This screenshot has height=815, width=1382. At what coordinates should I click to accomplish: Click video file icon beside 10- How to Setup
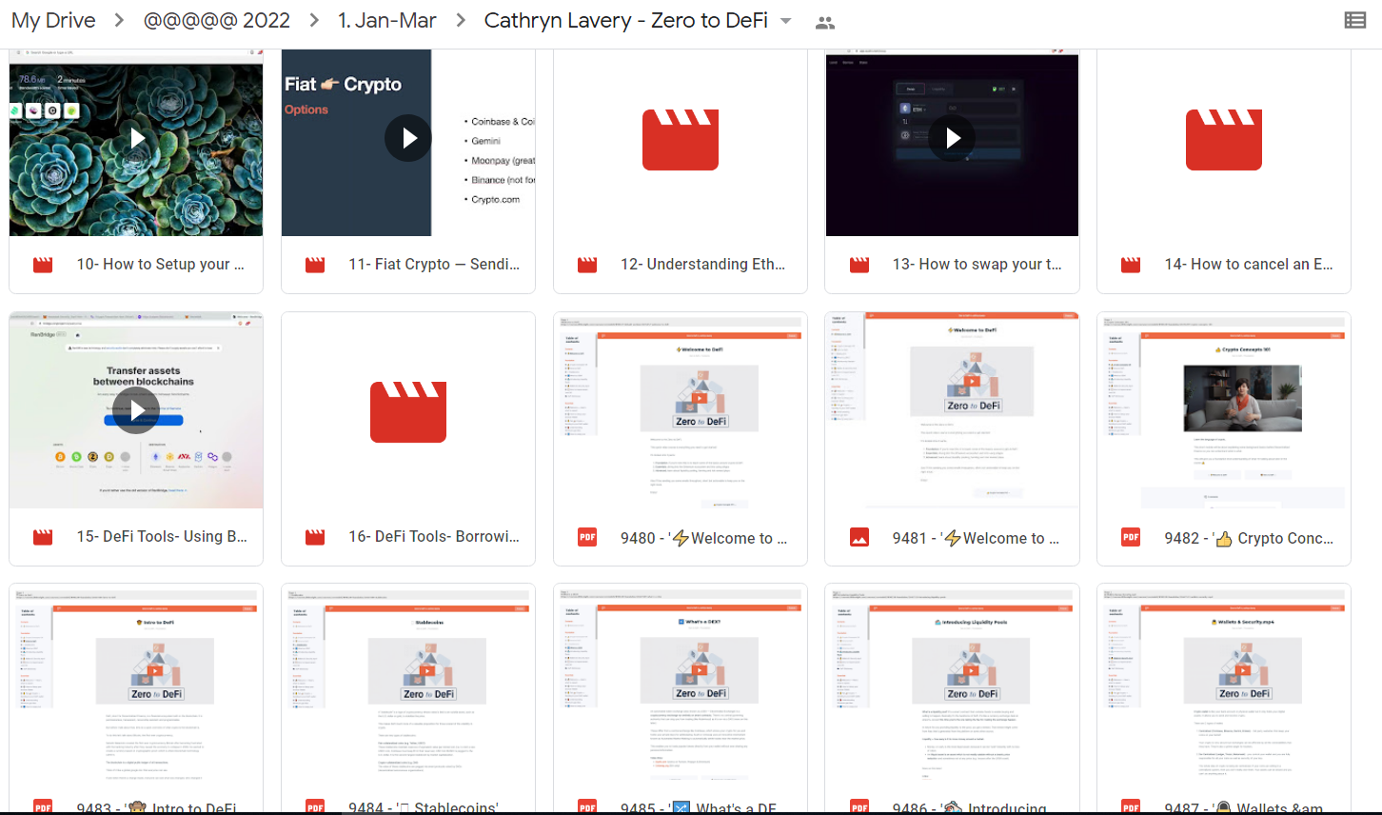(x=43, y=265)
